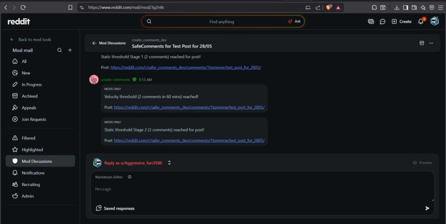
Task: Open post link under Velocity threshold message
Action: (189, 108)
